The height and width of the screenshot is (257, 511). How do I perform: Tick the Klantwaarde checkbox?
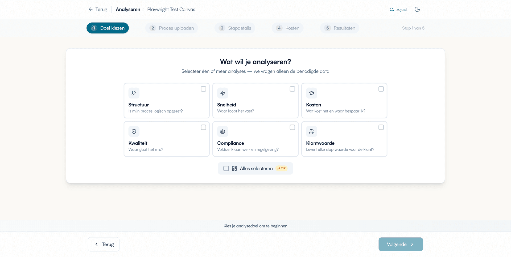coord(381,127)
